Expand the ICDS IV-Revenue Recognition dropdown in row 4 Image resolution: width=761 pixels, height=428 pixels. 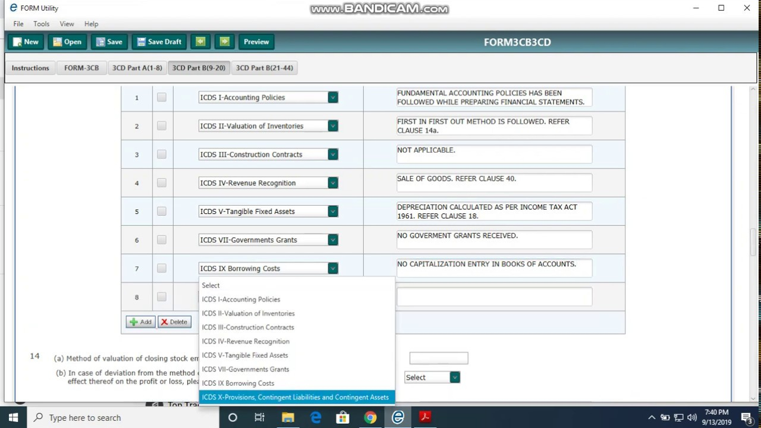coord(333,183)
